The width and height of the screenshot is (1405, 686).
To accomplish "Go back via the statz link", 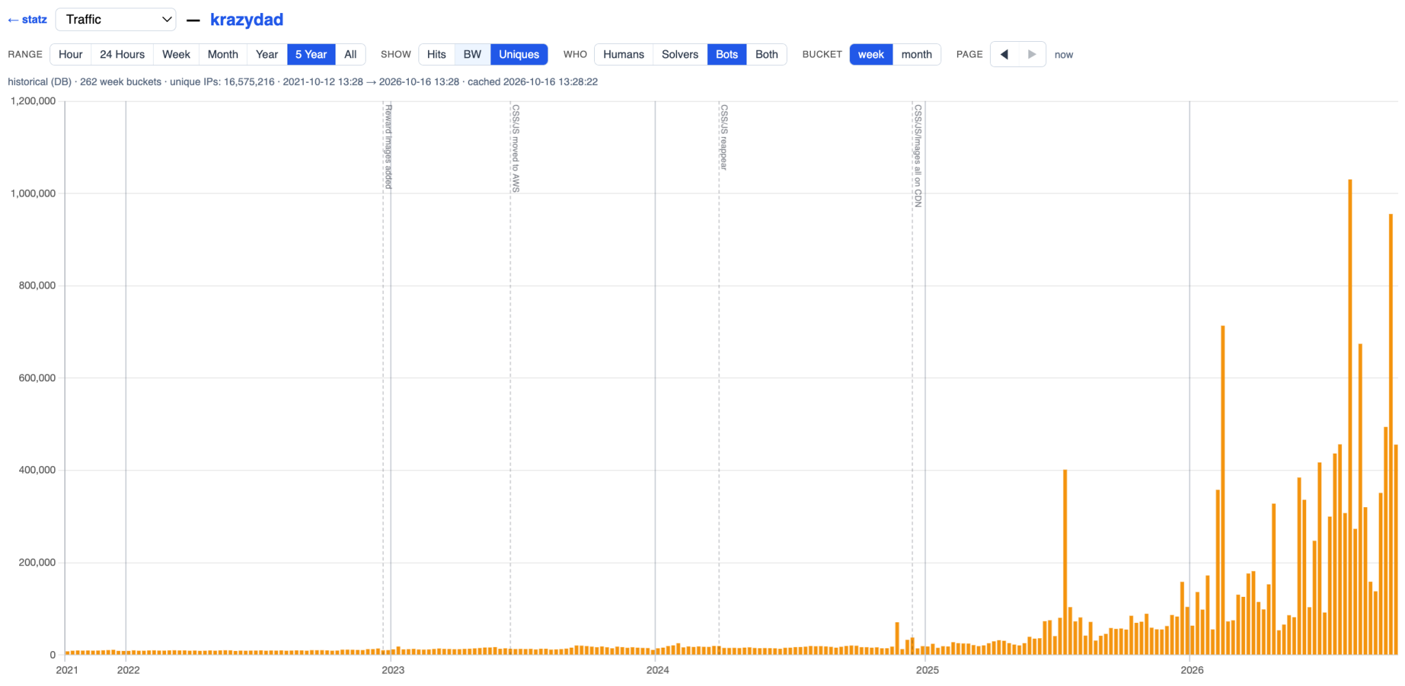I will pos(27,20).
